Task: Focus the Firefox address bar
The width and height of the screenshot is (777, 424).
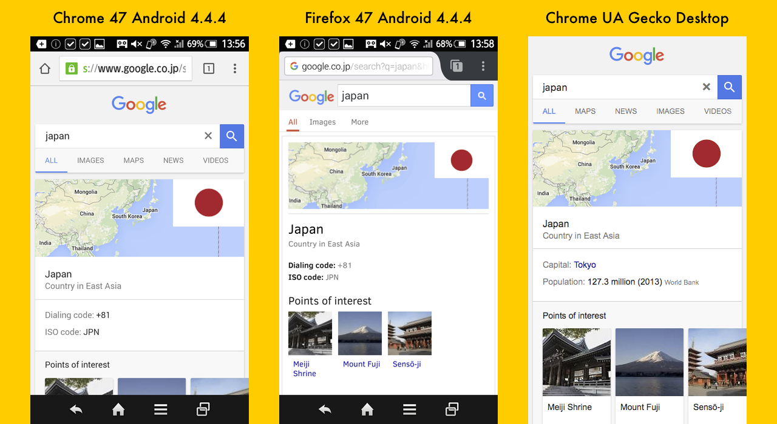Action: pyautogui.click(x=358, y=67)
